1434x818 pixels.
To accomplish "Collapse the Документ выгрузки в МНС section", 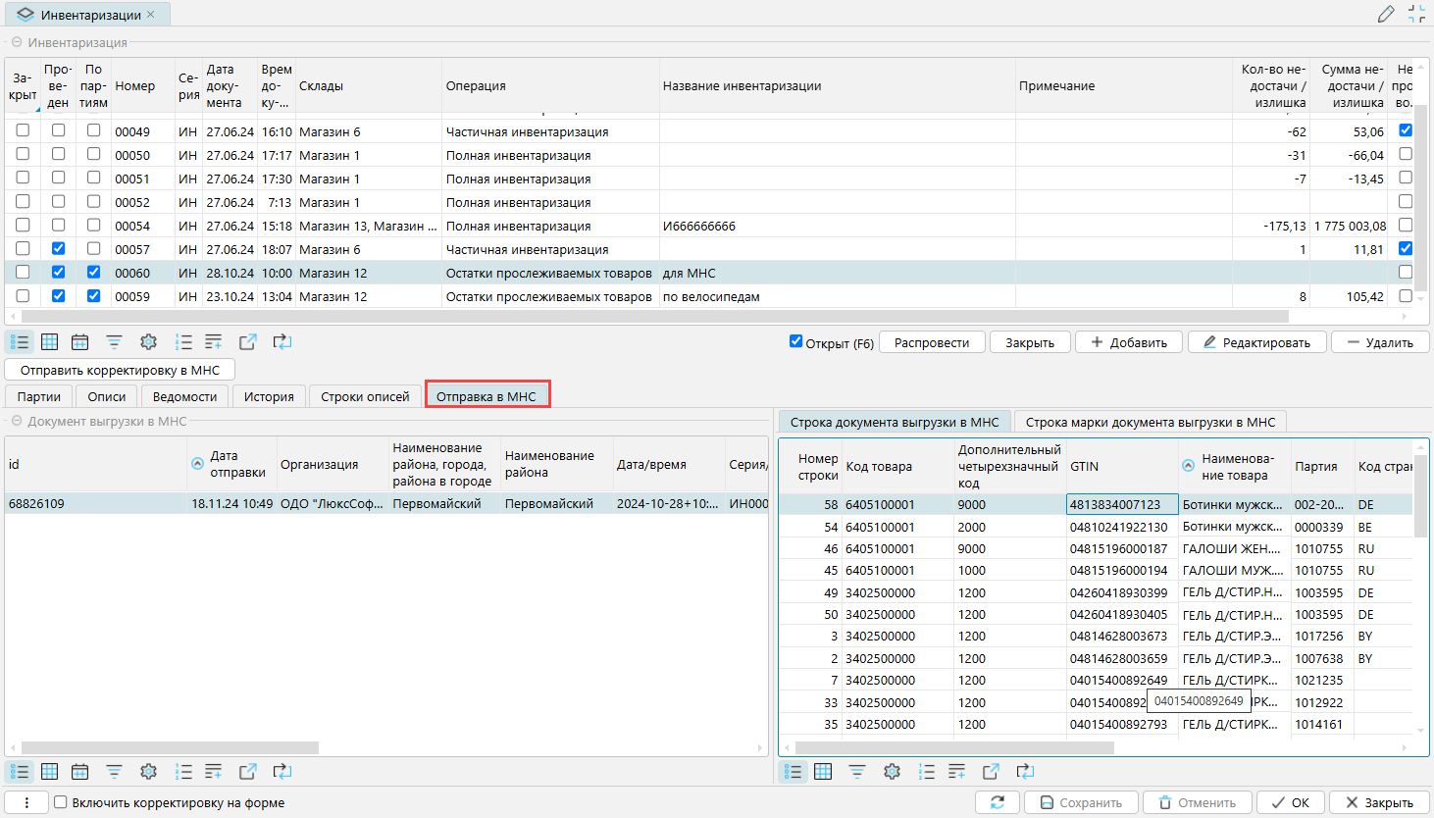I will (17, 421).
